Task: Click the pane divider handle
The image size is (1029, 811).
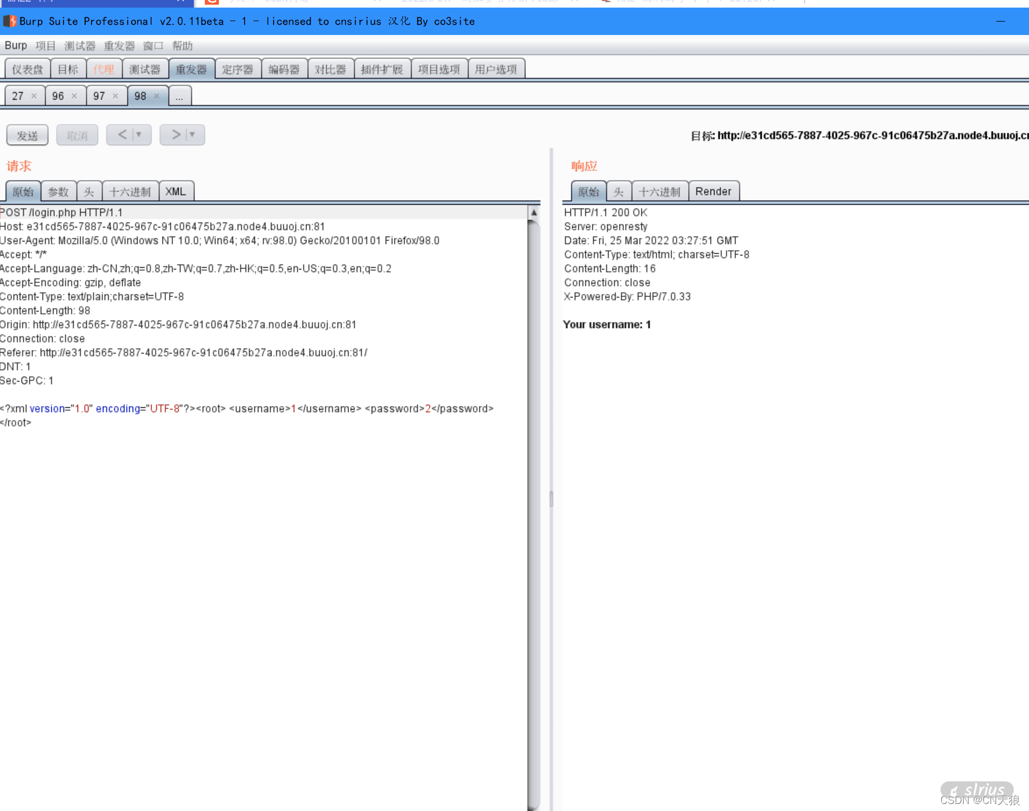Action: (x=551, y=499)
